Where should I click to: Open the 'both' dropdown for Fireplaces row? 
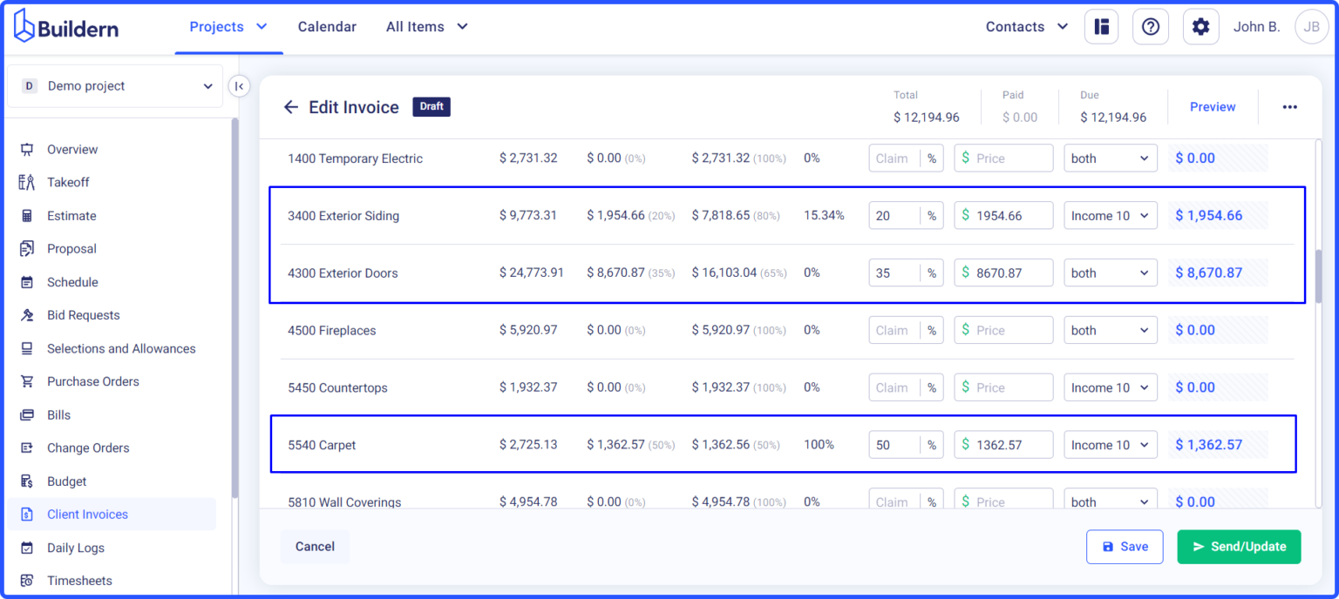point(1110,329)
